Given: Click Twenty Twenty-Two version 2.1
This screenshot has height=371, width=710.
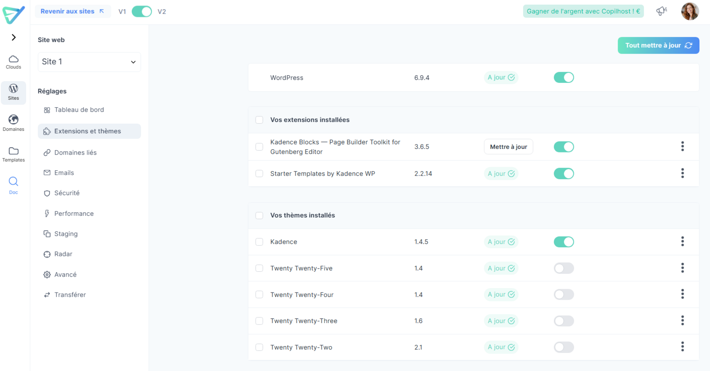Looking at the screenshot, I should [x=418, y=348].
